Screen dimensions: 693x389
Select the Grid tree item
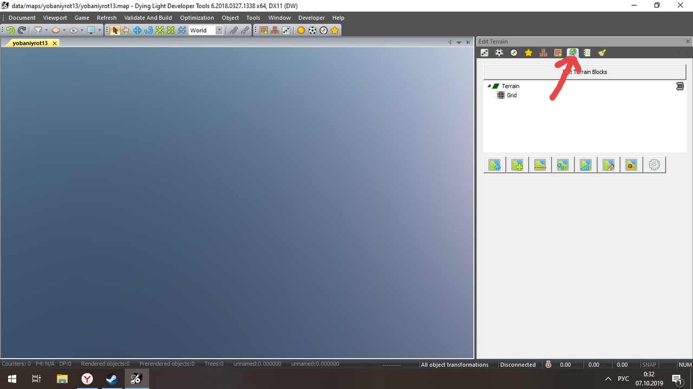pos(512,95)
